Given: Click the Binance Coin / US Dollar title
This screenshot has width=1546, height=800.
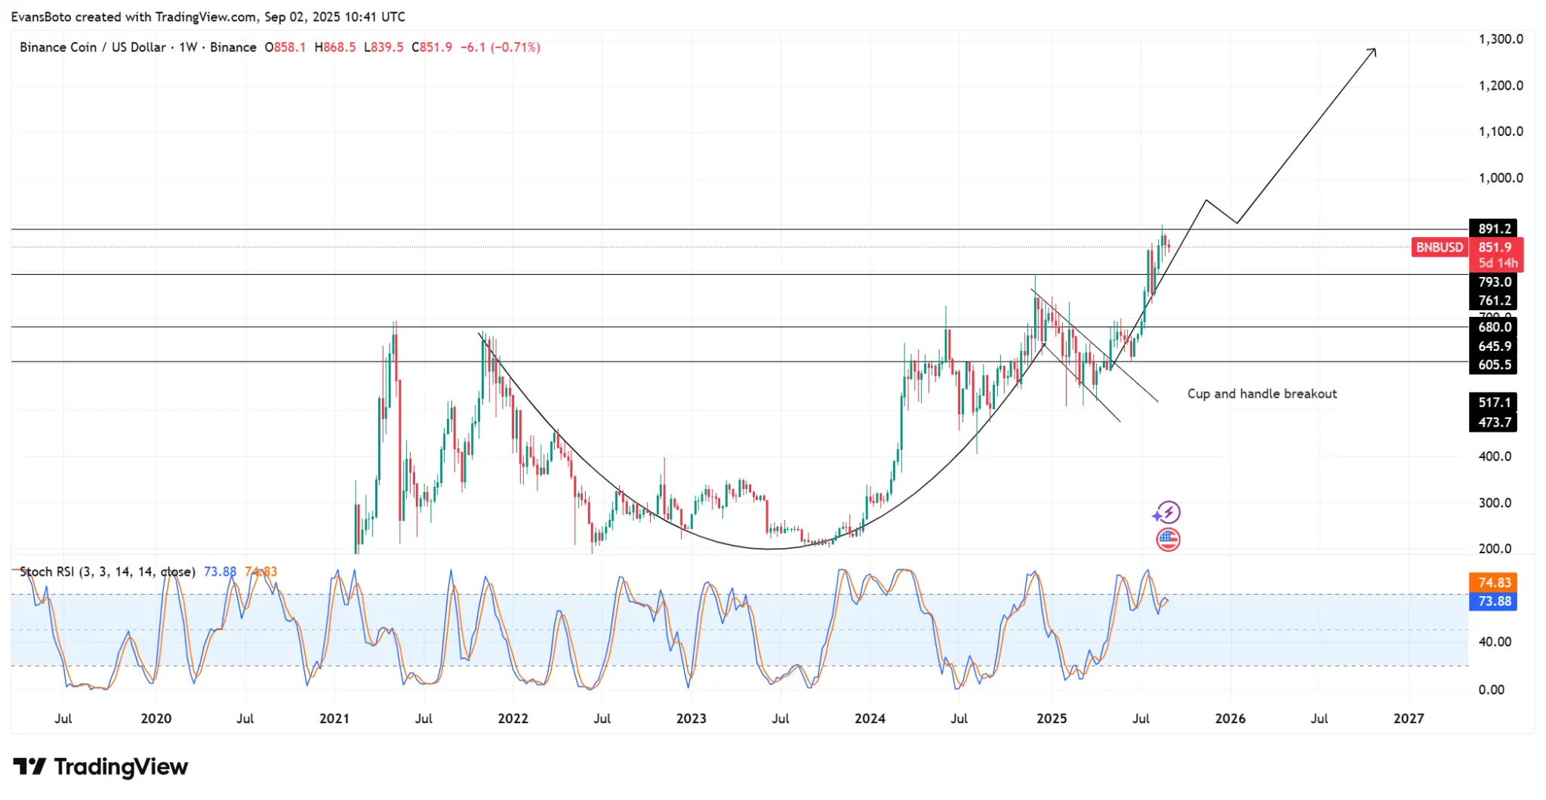Looking at the screenshot, I should 93,48.
